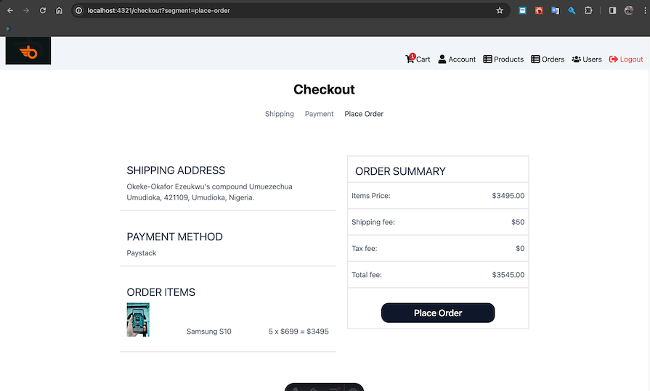
Task: Open the Chrome three-dot menu
Action: tap(642, 11)
